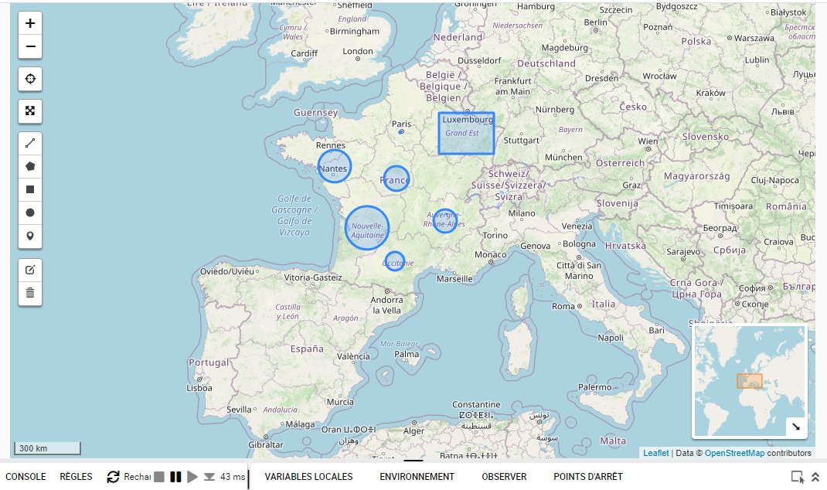The image size is (827, 490).
Task: Zoom in on the map
Action: 30,23
